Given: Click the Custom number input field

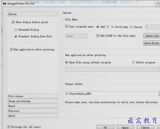Looking at the screenshot, I should coord(152,27).
